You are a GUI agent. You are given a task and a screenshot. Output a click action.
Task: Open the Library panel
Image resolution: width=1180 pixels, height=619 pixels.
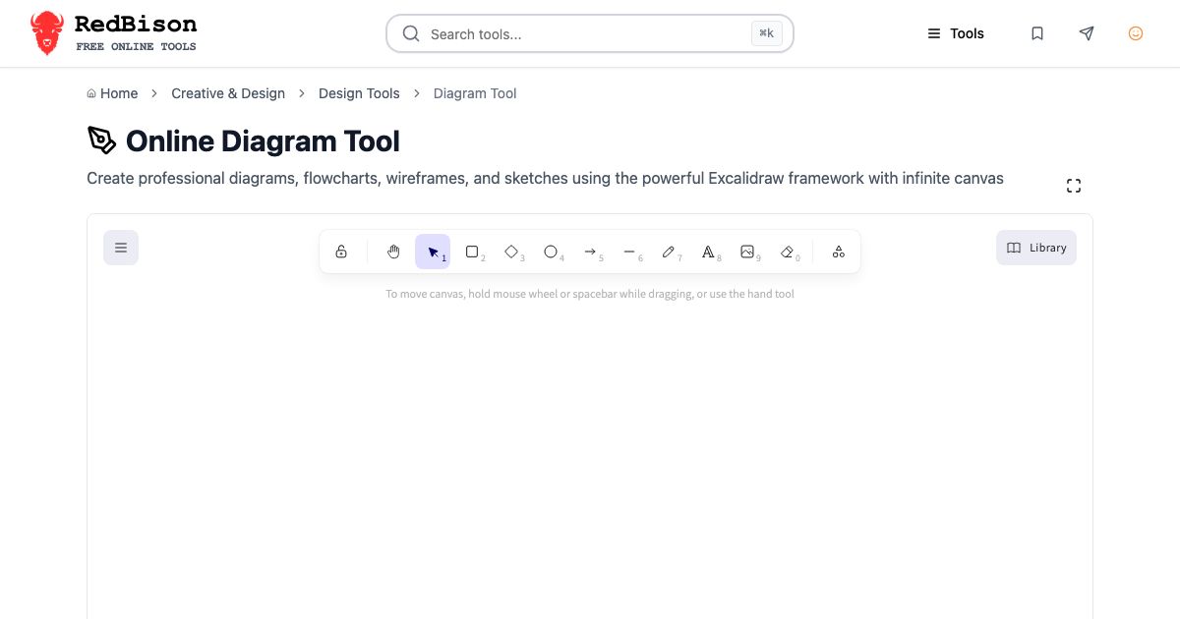(x=1036, y=248)
